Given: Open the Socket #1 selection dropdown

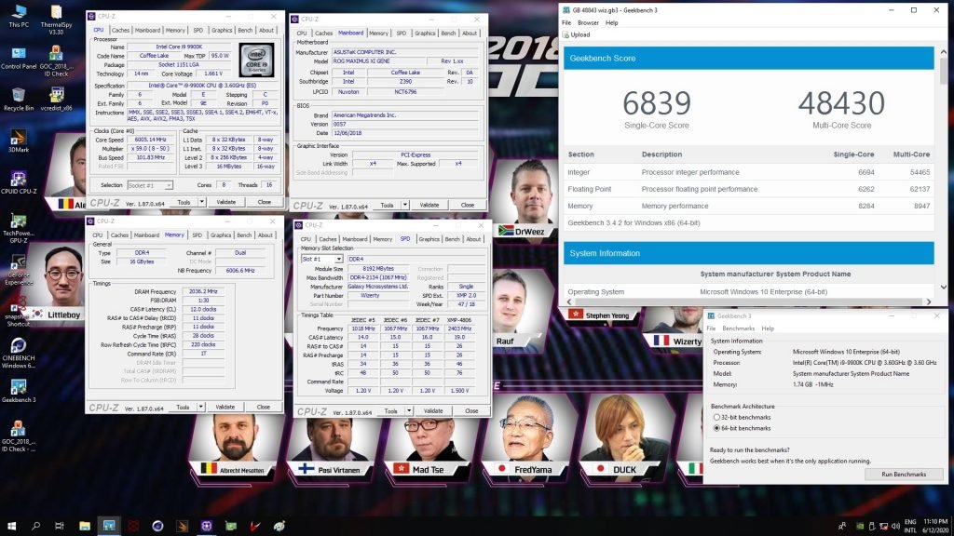Looking at the screenshot, I should click(150, 185).
